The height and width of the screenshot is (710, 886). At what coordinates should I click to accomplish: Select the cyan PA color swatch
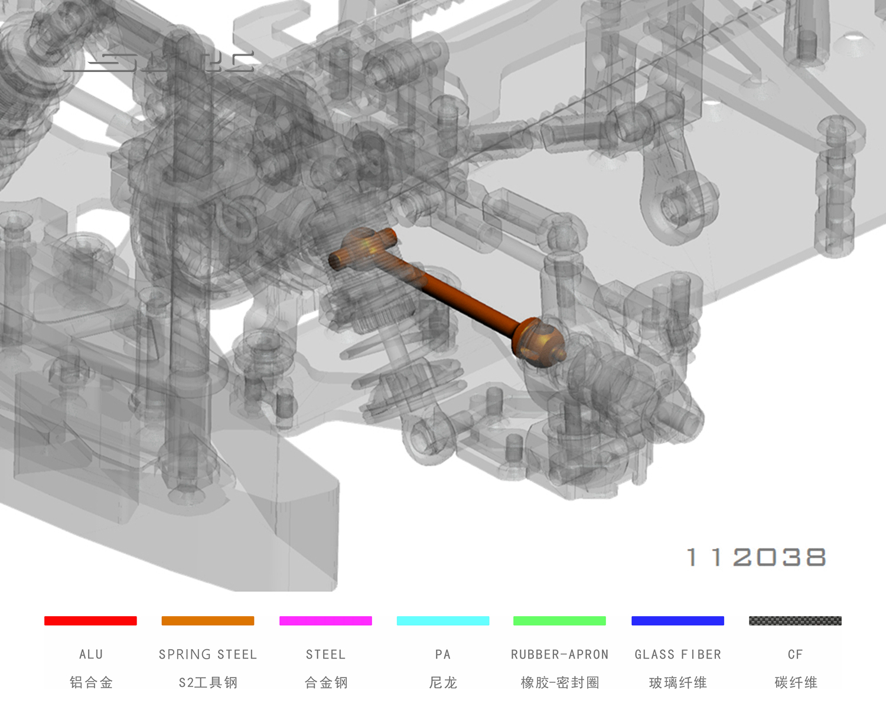click(443, 620)
